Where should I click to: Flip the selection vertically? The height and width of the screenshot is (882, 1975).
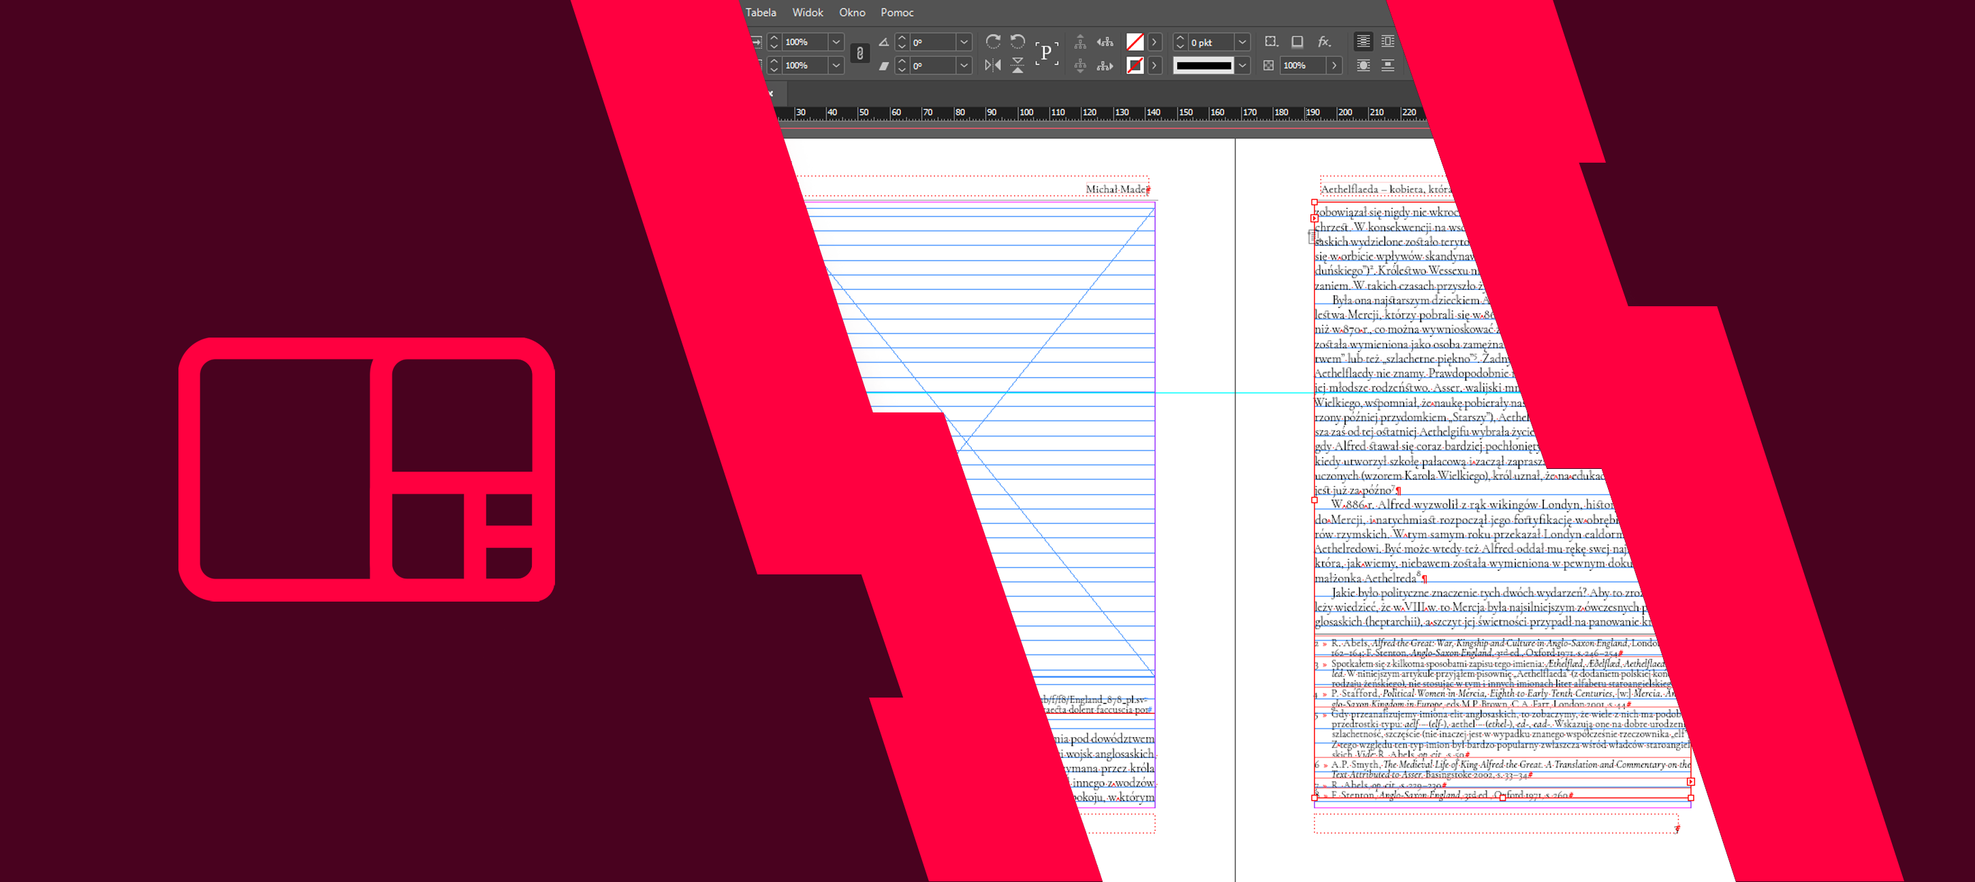point(1017,65)
